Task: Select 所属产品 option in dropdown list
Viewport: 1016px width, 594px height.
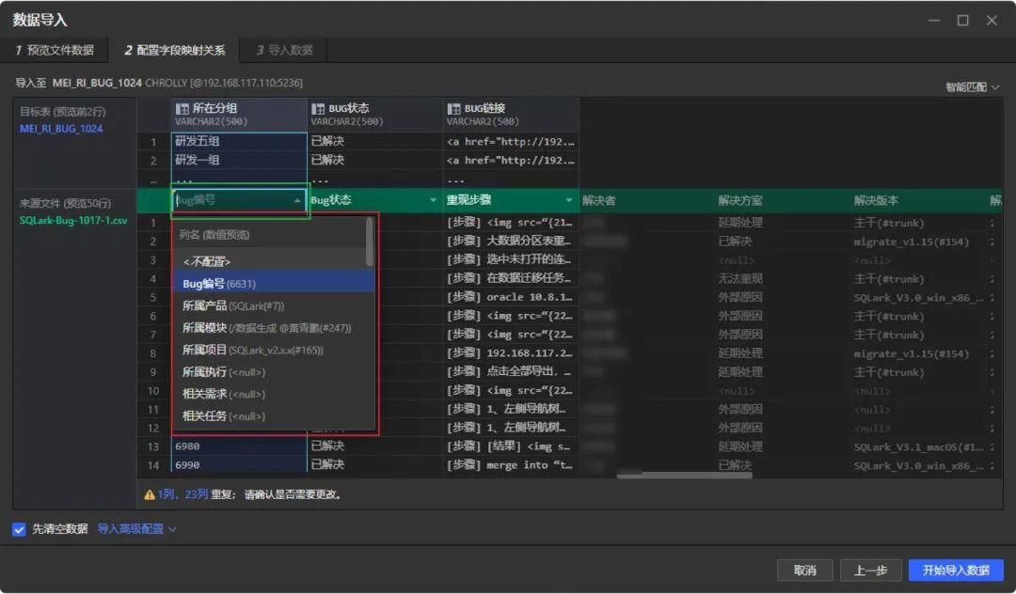Action: coord(274,305)
